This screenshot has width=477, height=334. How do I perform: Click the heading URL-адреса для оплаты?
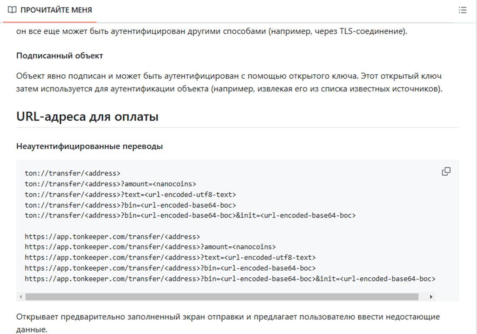(87, 117)
